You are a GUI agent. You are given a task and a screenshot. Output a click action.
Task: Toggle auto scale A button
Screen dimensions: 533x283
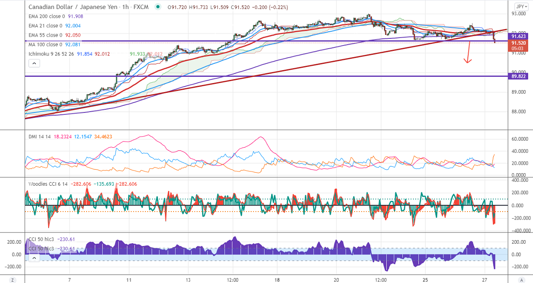[x=521, y=280]
